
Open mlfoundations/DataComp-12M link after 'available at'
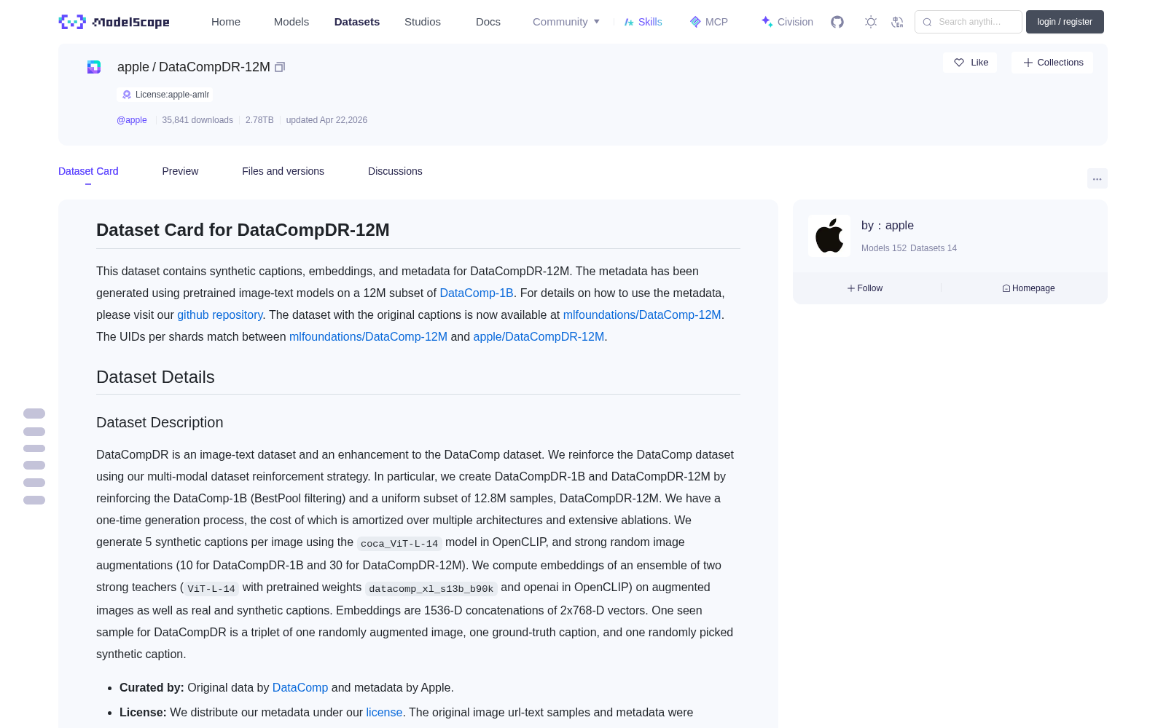click(642, 314)
